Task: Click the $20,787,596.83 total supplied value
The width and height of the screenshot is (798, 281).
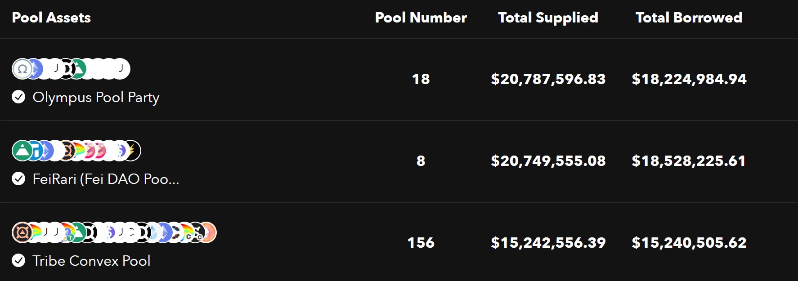Action: point(548,79)
